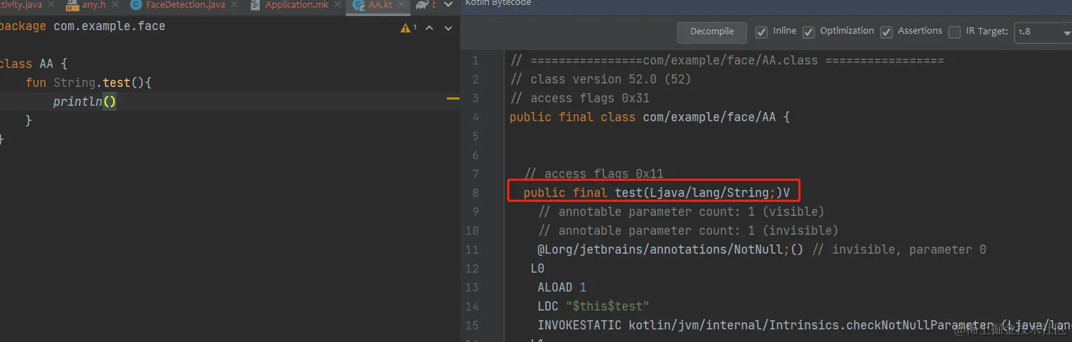
Task: Click 'fun String.test(){' line
Action: [88, 83]
